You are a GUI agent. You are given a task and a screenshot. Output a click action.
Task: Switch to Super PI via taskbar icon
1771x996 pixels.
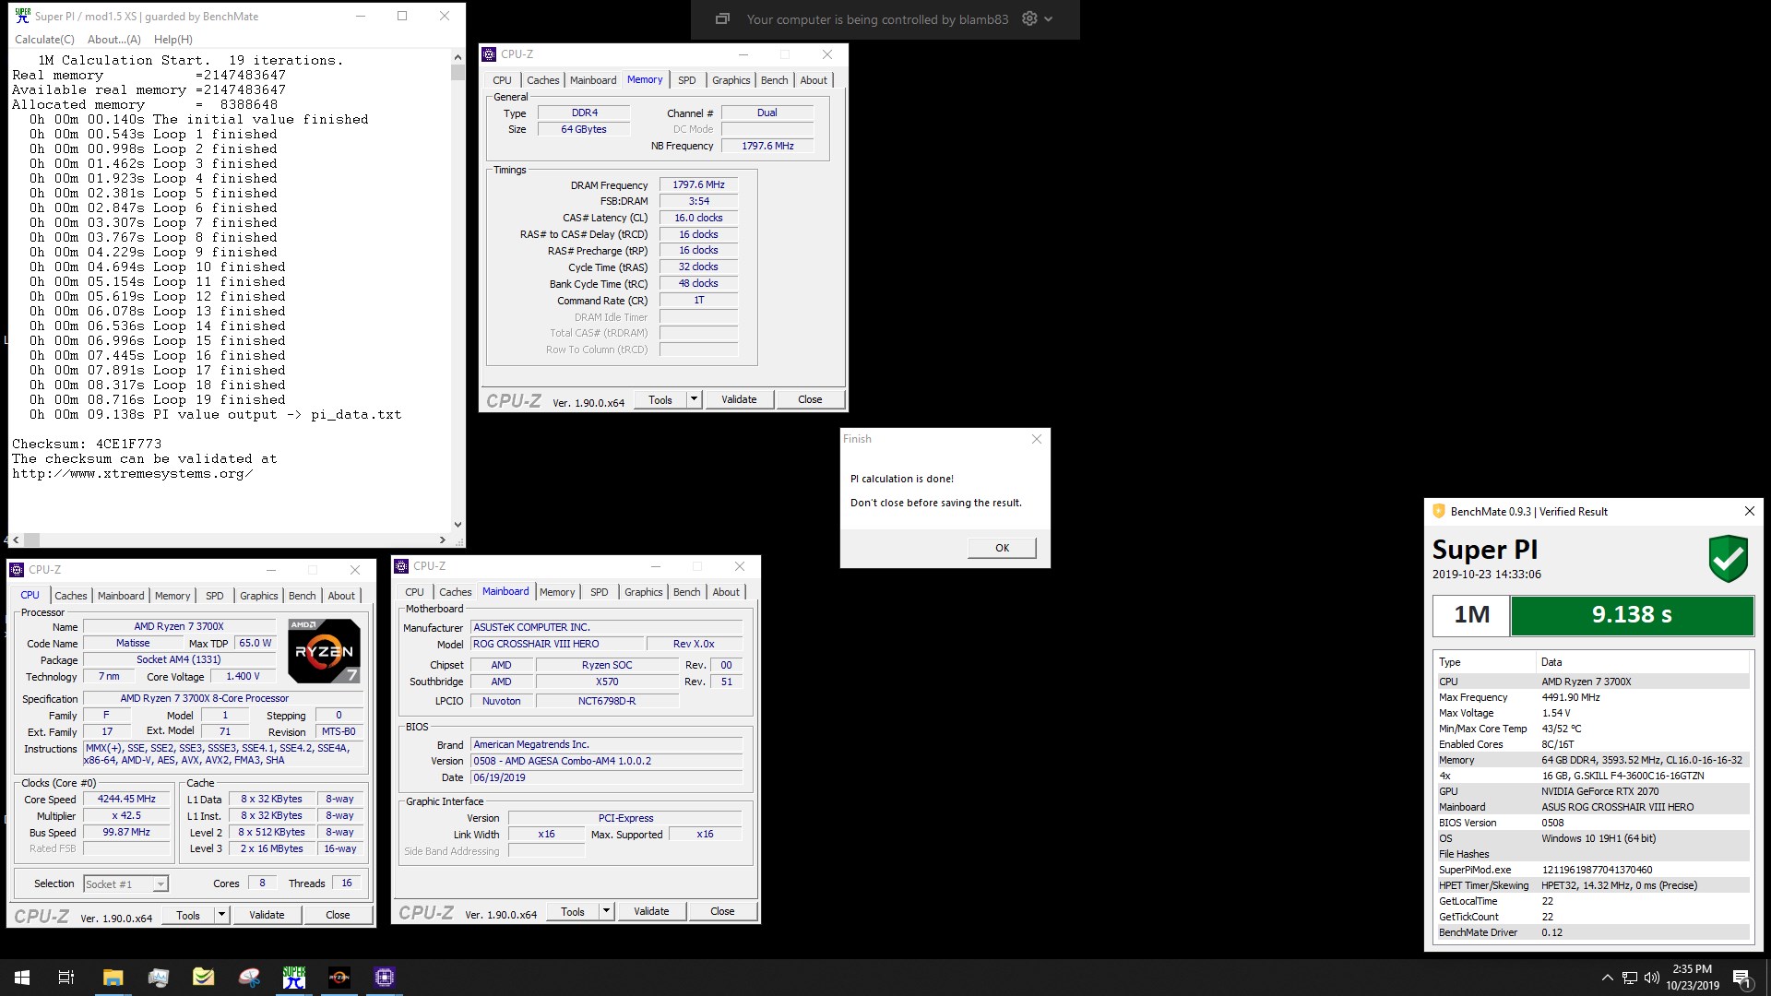294,978
